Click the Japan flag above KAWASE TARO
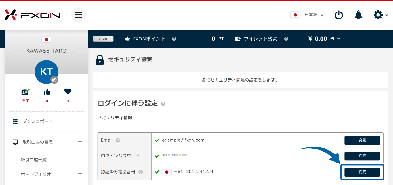The image size is (393, 185). point(47,39)
